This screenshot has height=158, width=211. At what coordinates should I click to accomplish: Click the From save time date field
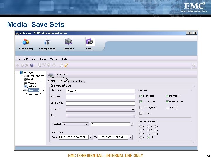tap(74, 137)
